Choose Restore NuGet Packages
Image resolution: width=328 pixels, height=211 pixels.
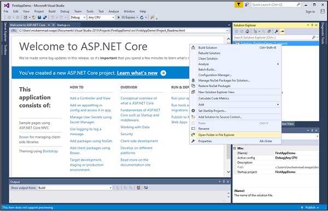point(235,86)
